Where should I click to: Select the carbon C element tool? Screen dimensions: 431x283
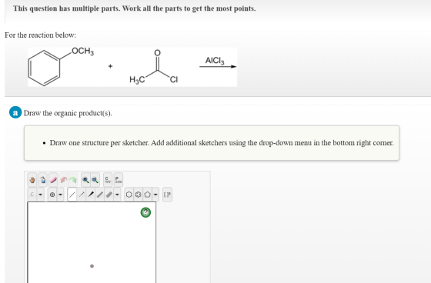point(32,195)
